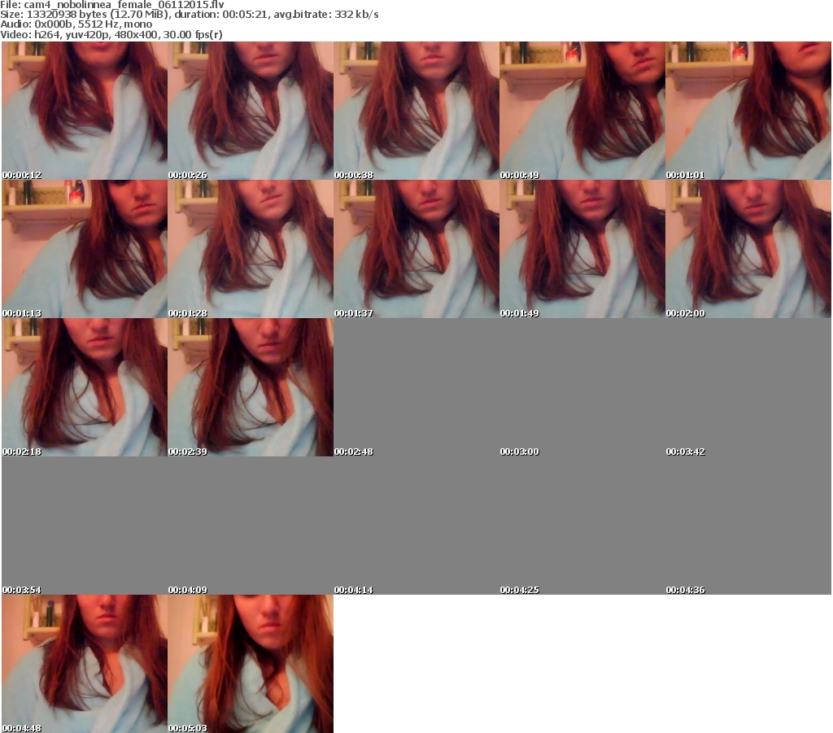
Task: Open the thumbnail at 00:04:48
Action: tap(84, 664)
